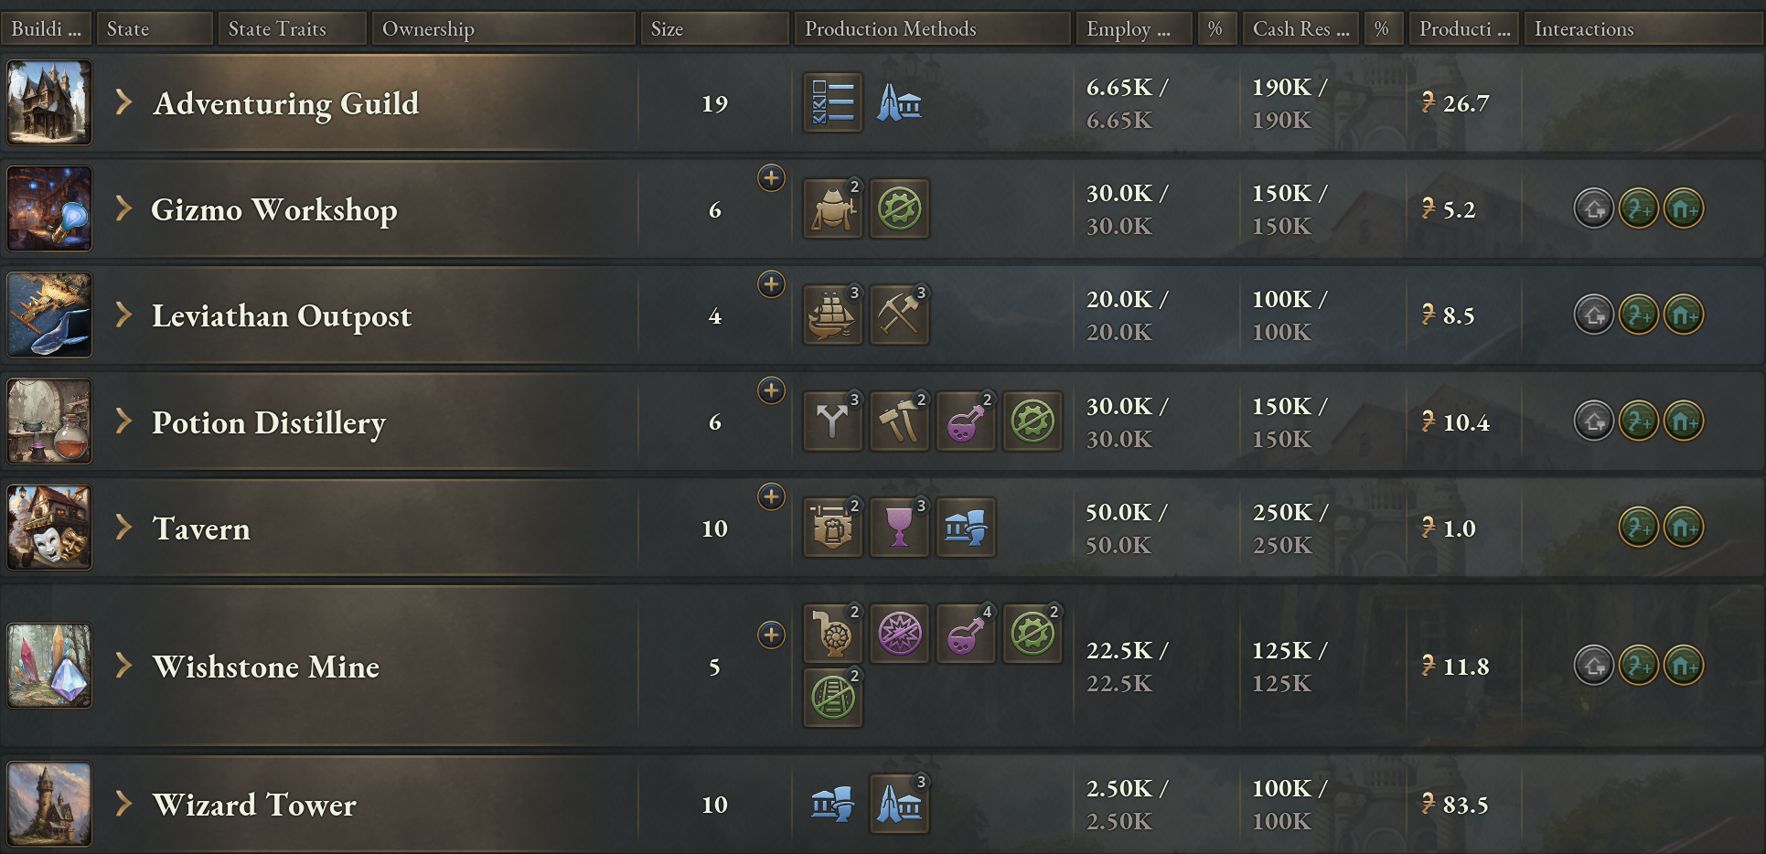
Task: Click Adventuring Guild checklist production method icon
Action: point(832,102)
